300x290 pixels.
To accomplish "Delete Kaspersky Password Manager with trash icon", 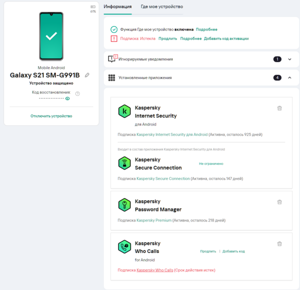I will [279, 202].
